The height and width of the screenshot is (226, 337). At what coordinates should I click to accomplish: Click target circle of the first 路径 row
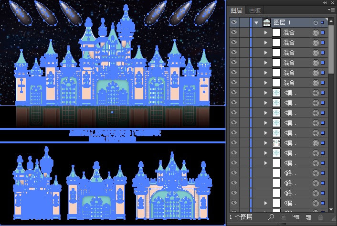(316, 173)
